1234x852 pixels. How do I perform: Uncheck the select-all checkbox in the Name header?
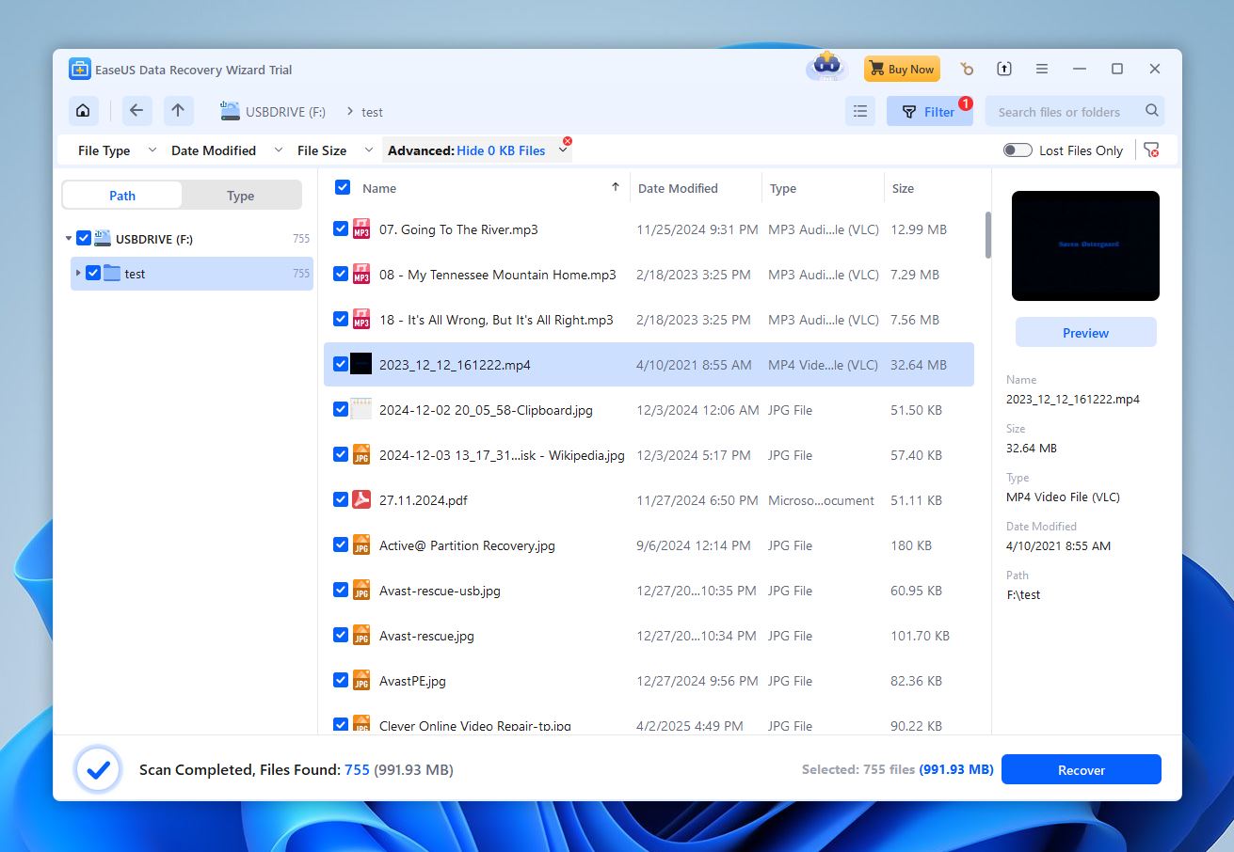342,187
